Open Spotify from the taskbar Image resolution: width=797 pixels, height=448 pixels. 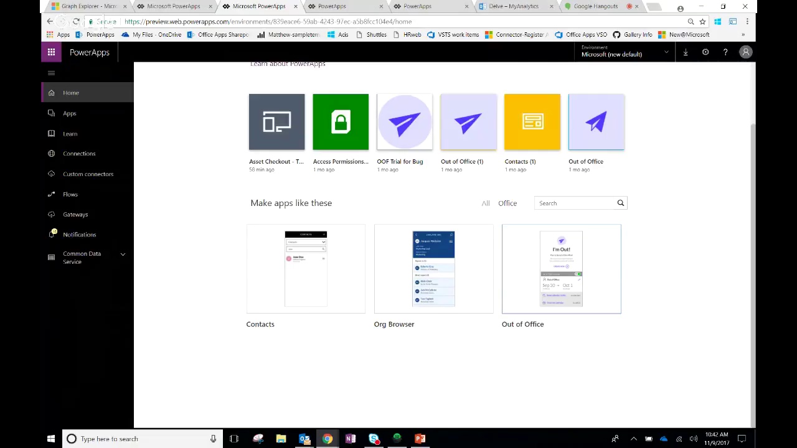[397, 439]
